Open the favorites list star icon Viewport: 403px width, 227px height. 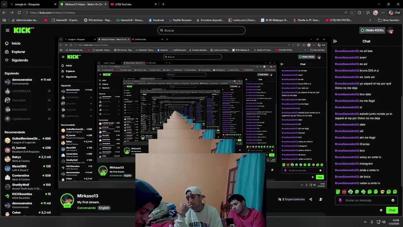pos(368,13)
